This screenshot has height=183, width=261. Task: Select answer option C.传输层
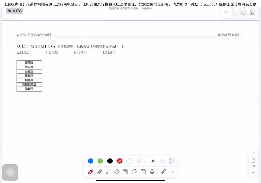click(x=80, y=52)
